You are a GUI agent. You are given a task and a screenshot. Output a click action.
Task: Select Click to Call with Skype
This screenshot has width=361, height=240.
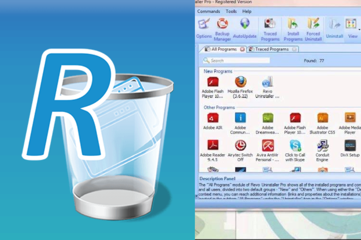pos(295,151)
